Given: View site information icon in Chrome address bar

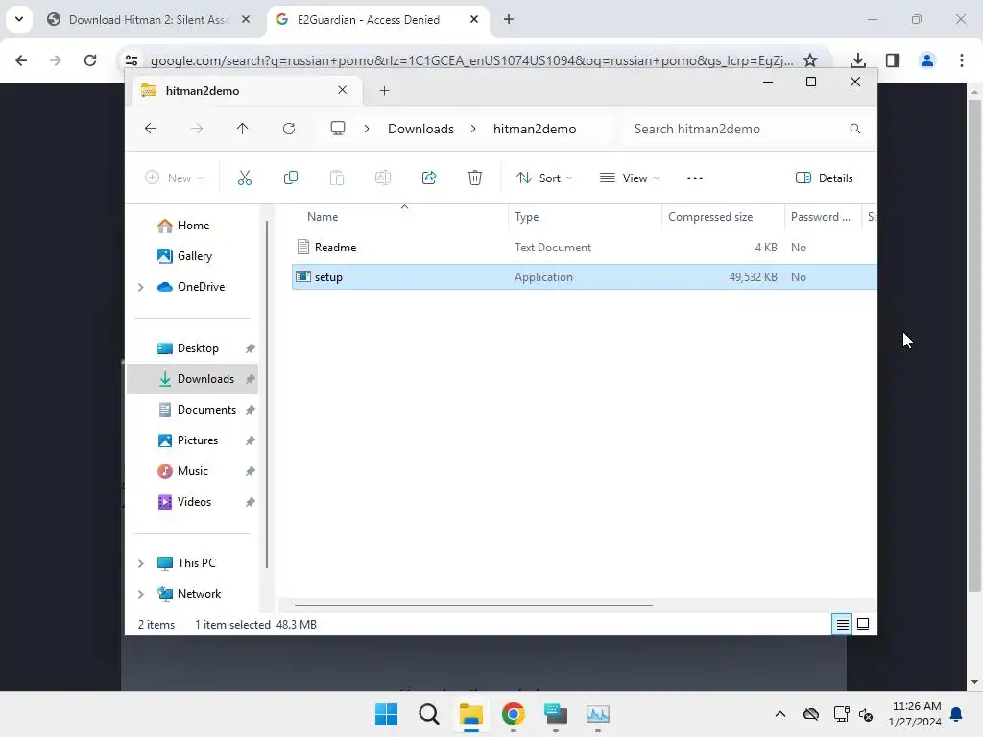Looking at the screenshot, I should click(131, 60).
